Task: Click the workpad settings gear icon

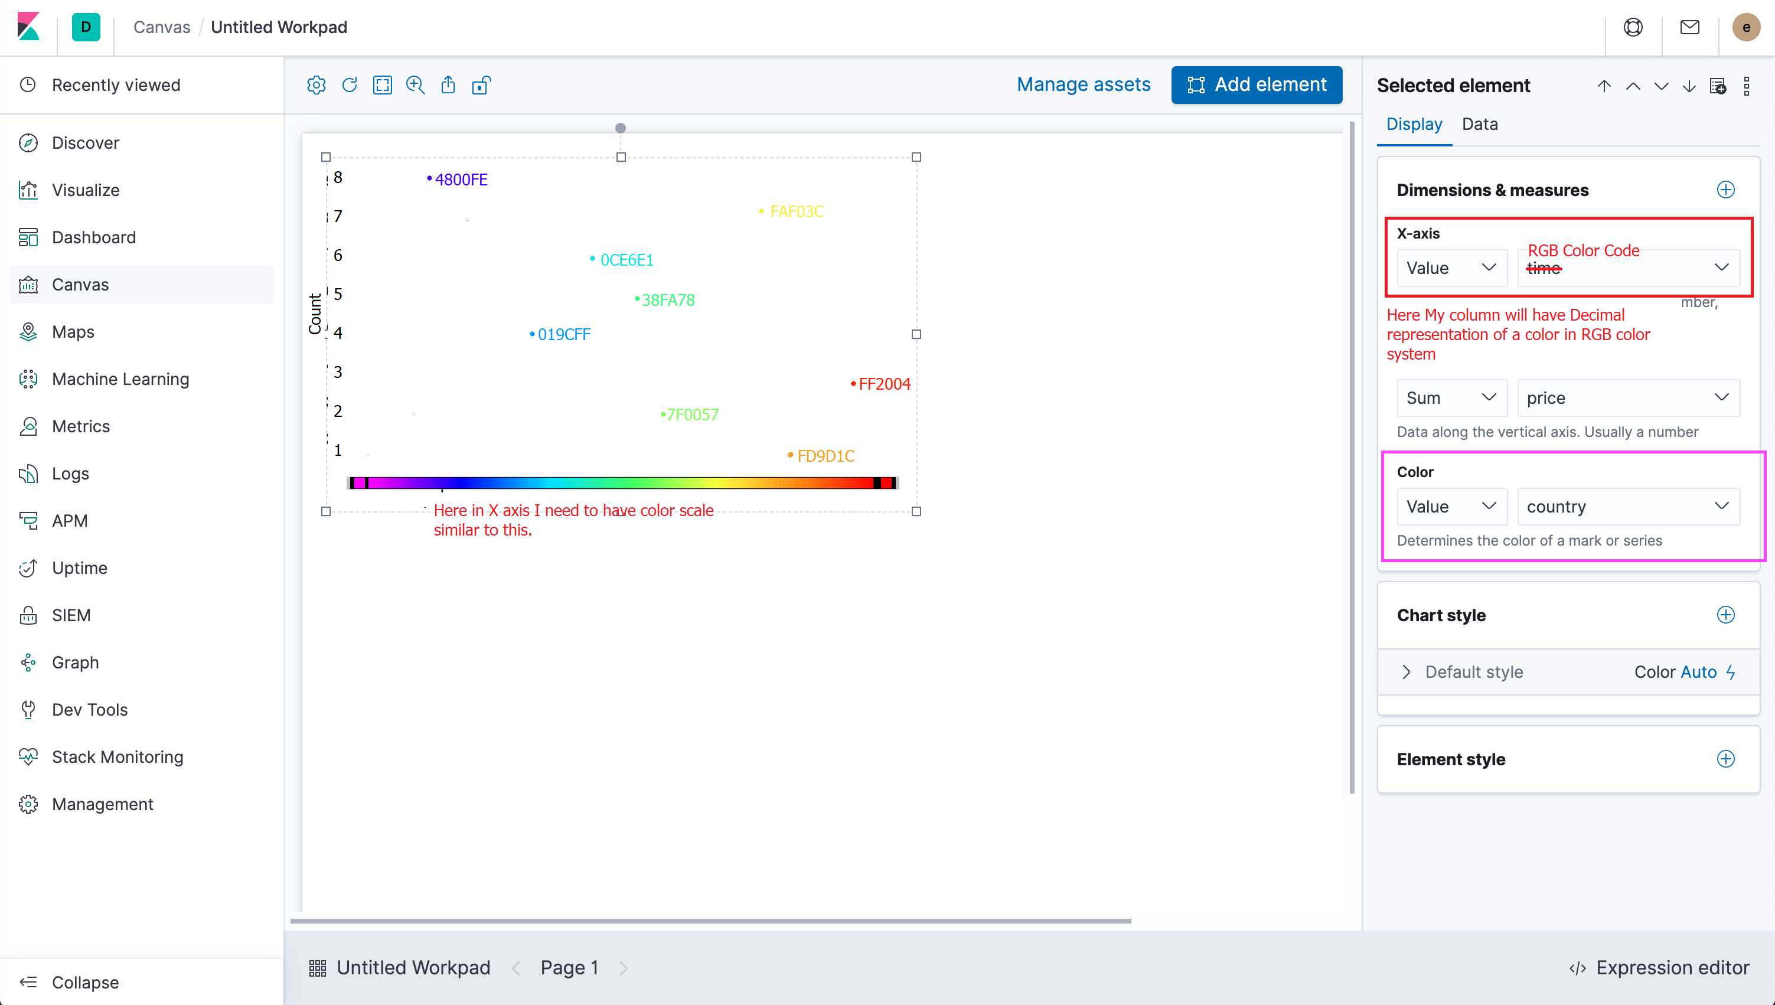Action: [316, 85]
